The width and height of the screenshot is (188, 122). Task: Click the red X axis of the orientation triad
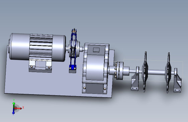(x=18, y=108)
